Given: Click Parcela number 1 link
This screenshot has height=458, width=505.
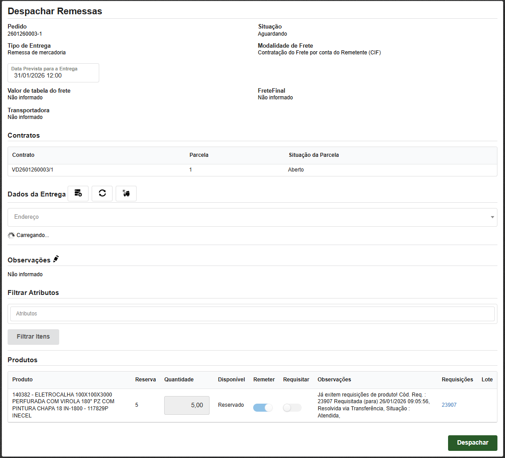Looking at the screenshot, I should 190,170.
